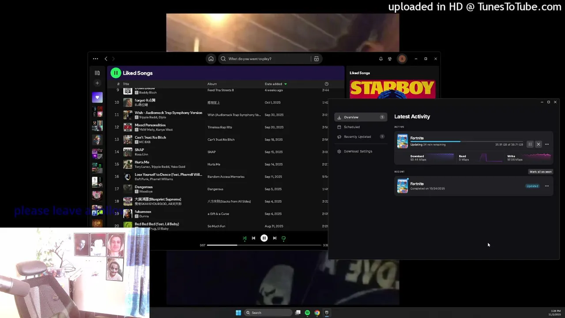Select song 'Mixed Personalities'
This screenshot has height=318, width=565.
150,125
